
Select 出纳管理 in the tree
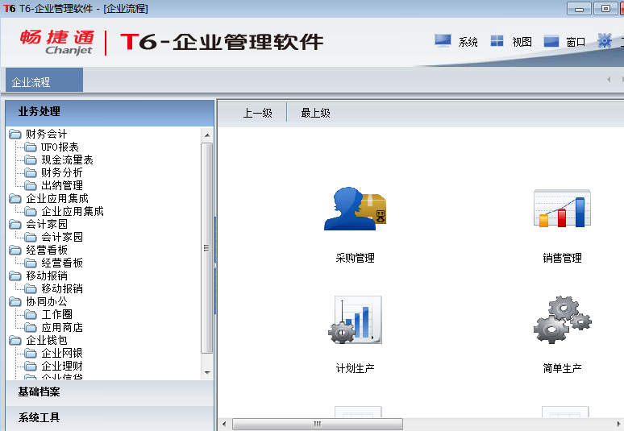(x=62, y=185)
